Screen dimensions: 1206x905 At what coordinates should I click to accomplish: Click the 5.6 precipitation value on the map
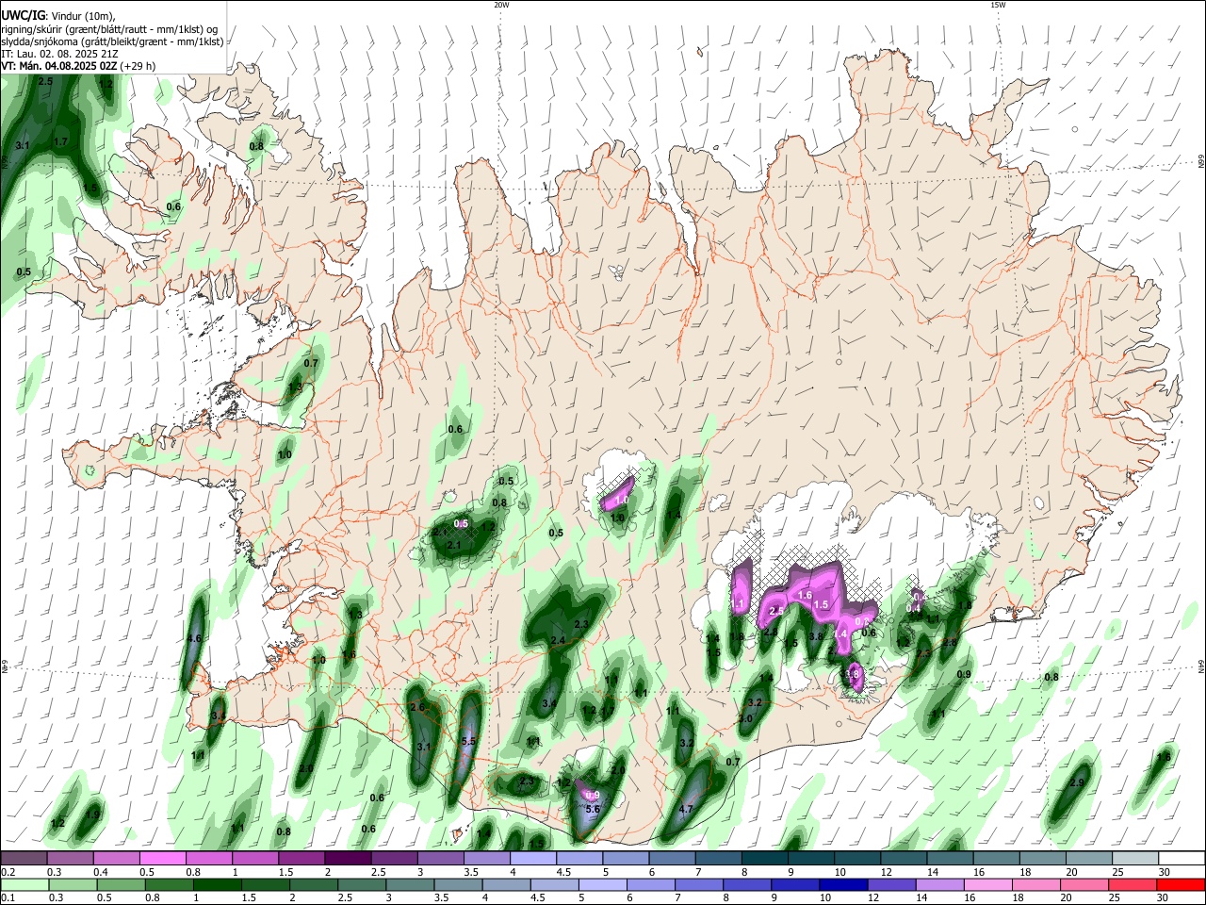[x=593, y=809]
